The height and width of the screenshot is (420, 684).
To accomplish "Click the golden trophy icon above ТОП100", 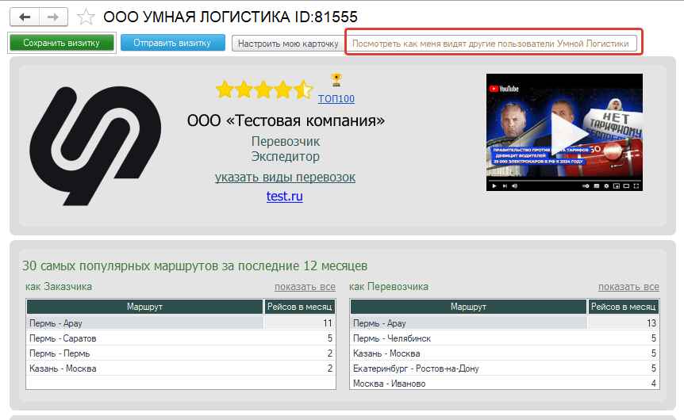I will click(336, 80).
